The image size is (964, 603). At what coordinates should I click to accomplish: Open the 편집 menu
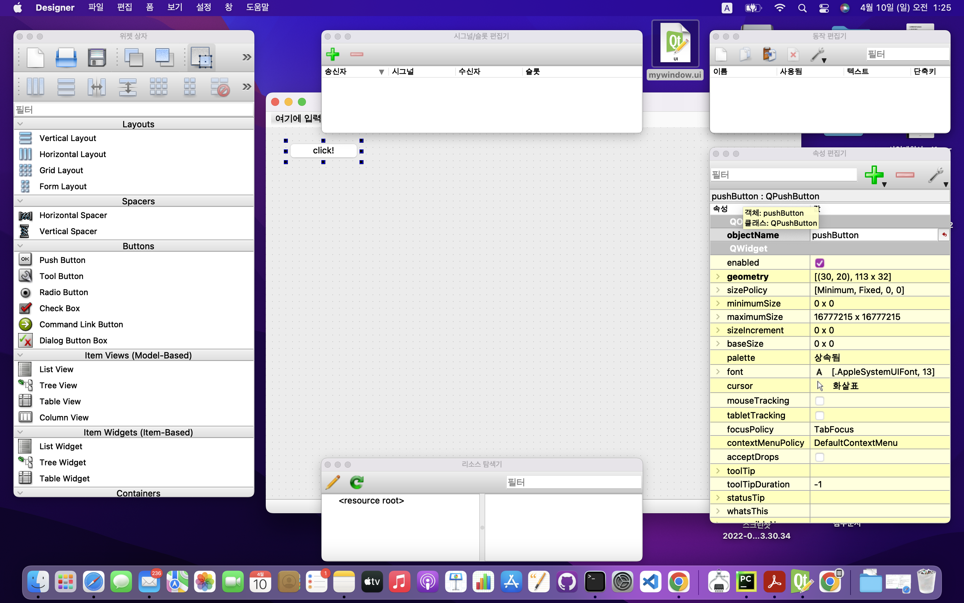pos(124,8)
